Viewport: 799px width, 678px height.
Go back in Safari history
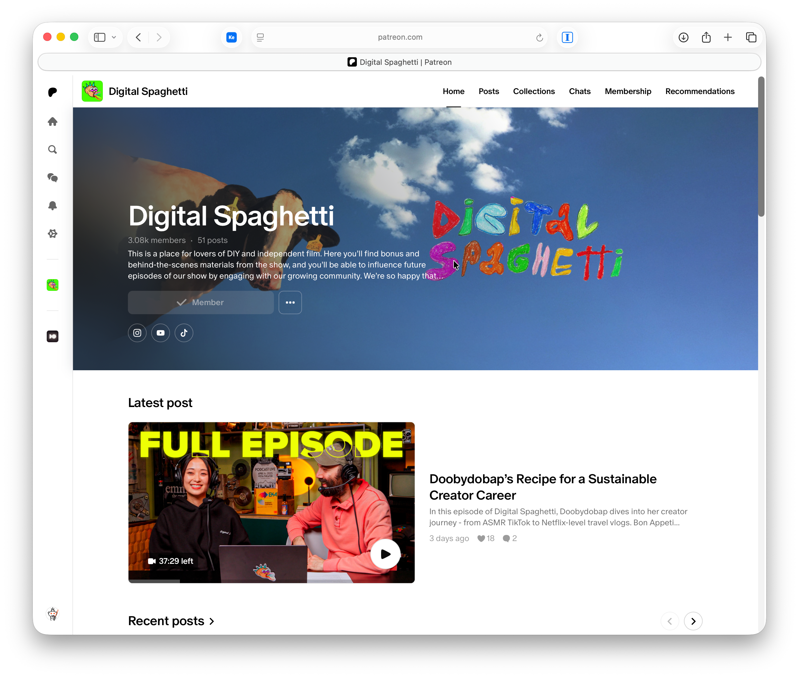point(138,37)
